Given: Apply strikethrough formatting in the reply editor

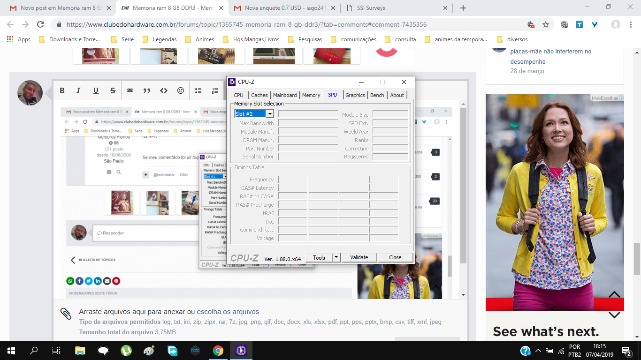Looking at the screenshot, I should coord(113,91).
